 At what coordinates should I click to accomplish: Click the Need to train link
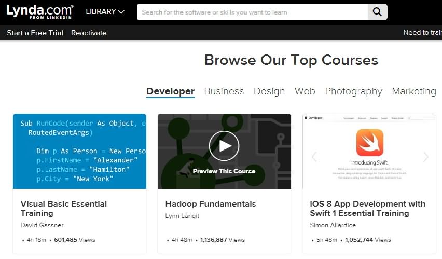click(x=423, y=33)
